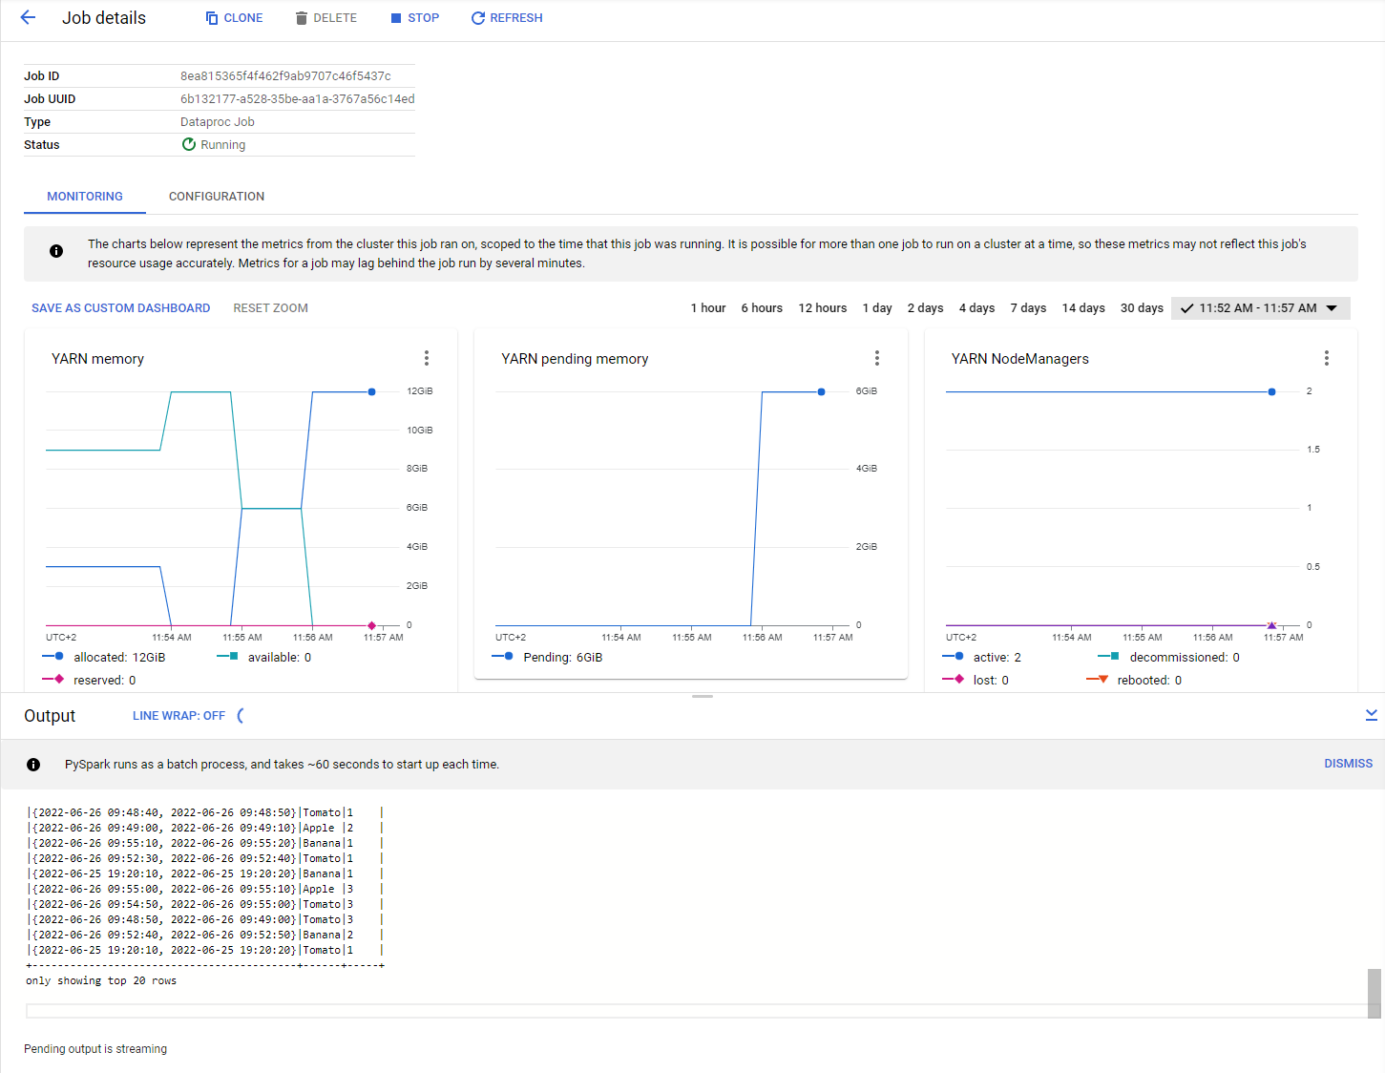Toggle the active NodeManagers legend

click(x=982, y=657)
